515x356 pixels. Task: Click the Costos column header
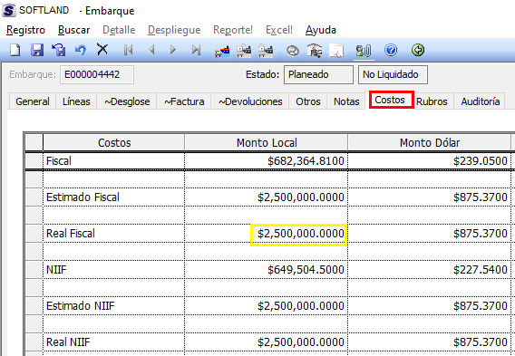tap(114, 143)
